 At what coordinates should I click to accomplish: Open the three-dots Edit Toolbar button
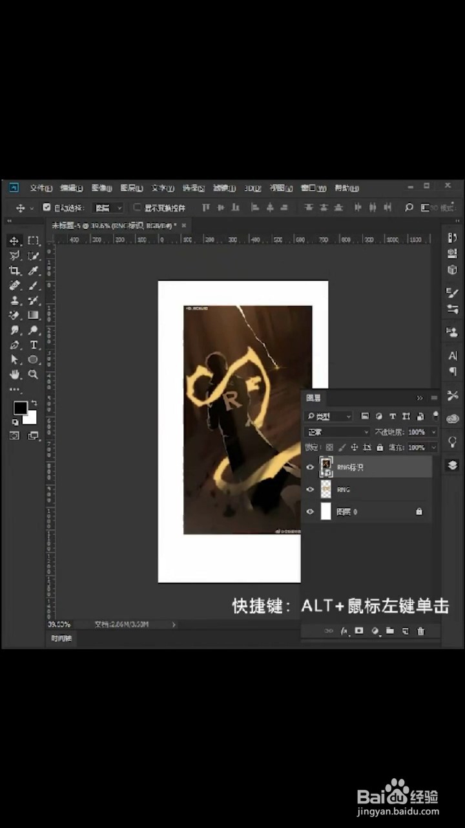[14, 389]
